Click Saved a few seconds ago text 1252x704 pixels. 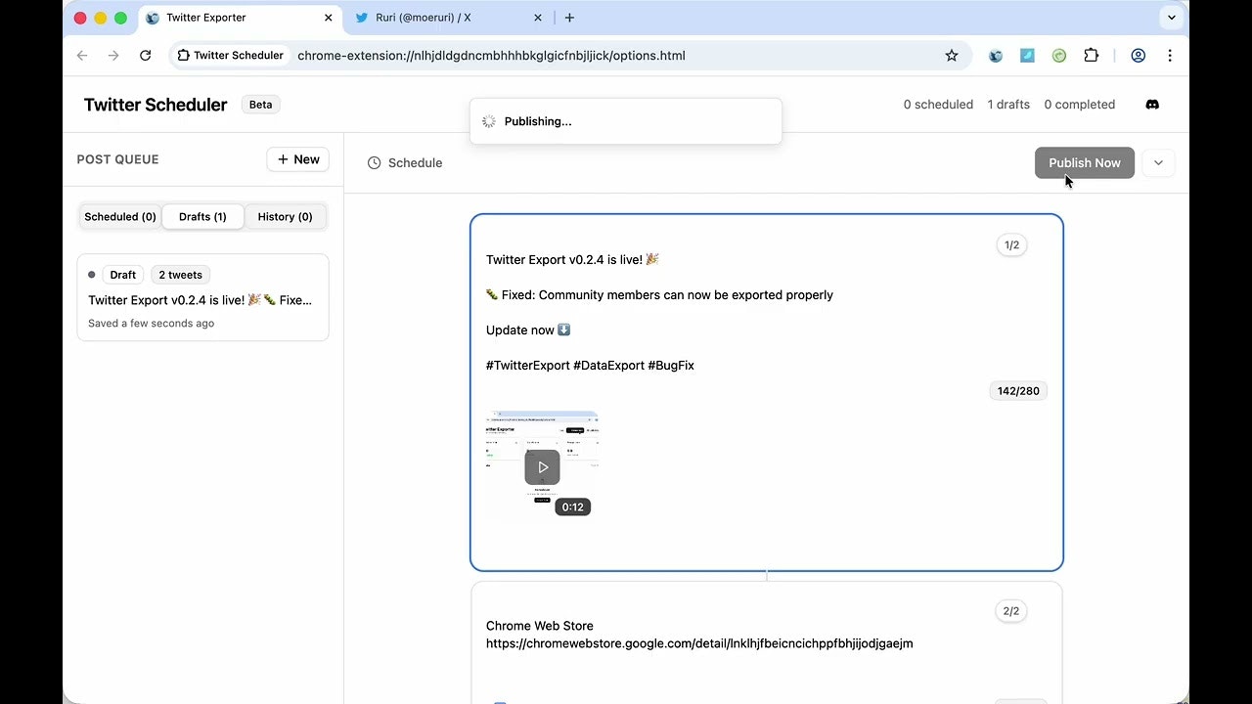151,324
